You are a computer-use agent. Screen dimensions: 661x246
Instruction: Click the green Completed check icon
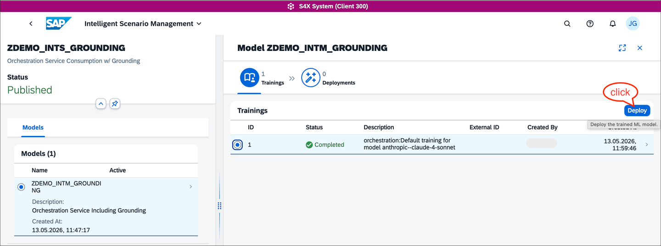309,145
